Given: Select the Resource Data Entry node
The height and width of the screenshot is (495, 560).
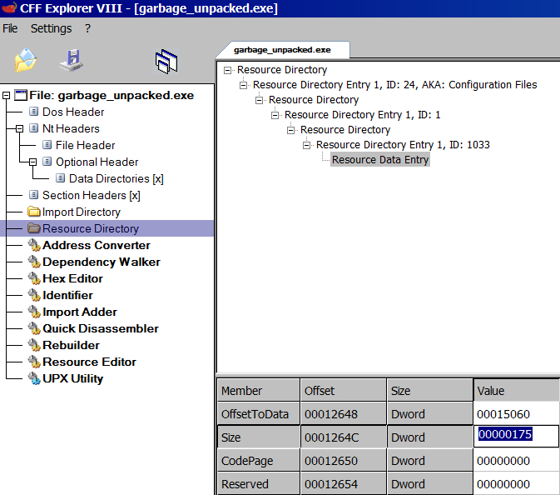Looking at the screenshot, I should (380, 160).
